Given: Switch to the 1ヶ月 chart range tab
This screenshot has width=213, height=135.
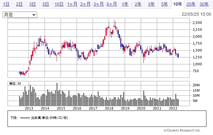Looking at the screenshot, I should pos(72,4).
